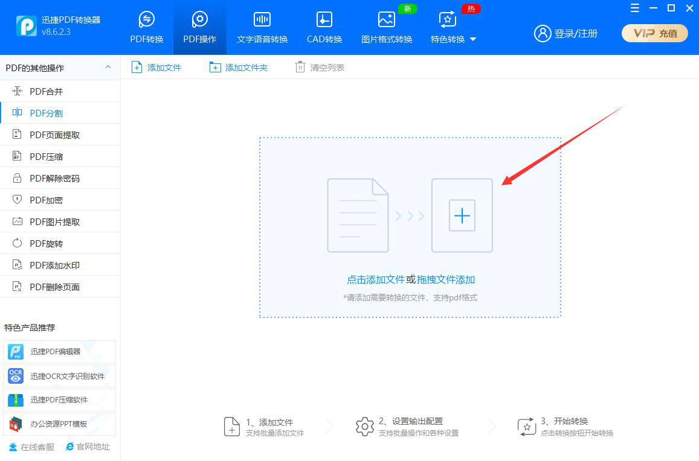Image resolution: width=699 pixels, height=461 pixels.
Task: Click the 拖拽文件添加 link
Action: pyautogui.click(x=446, y=280)
